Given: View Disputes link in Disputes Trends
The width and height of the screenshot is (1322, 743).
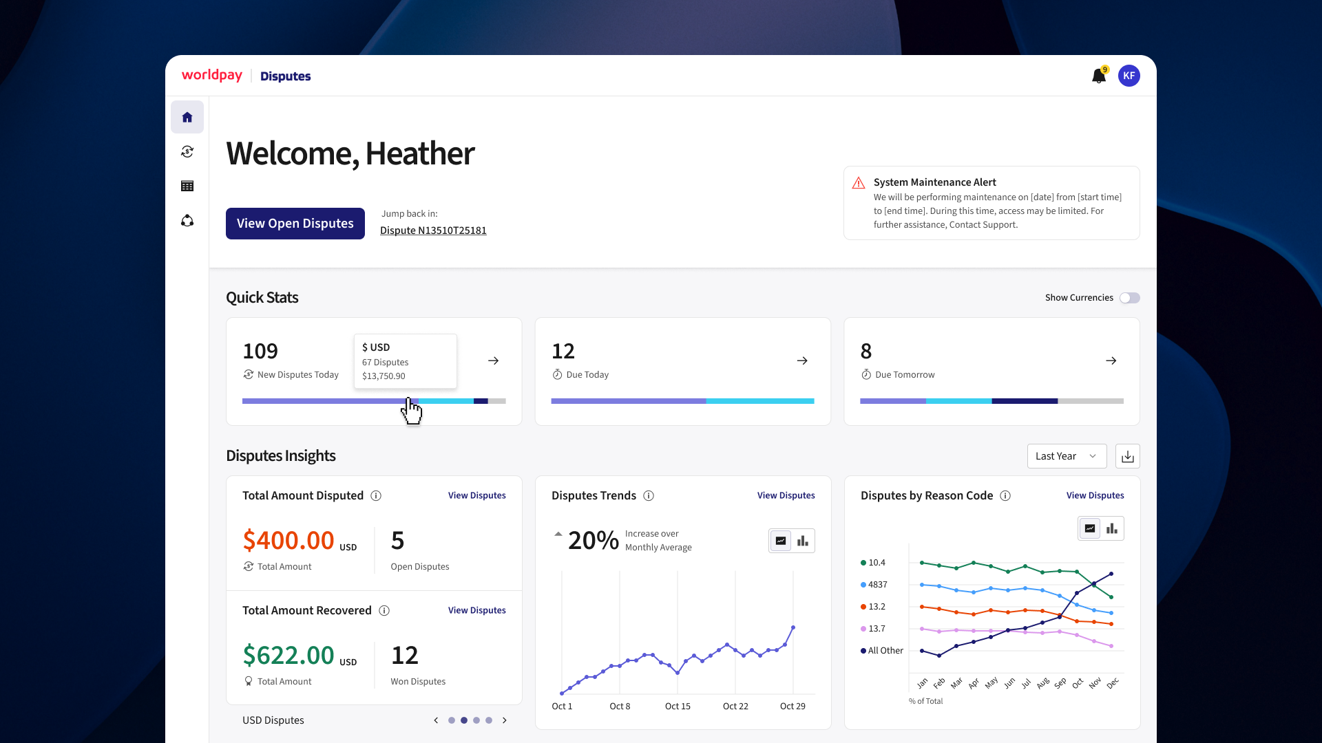Looking at the screenshot, I should [x=786, y=496].
